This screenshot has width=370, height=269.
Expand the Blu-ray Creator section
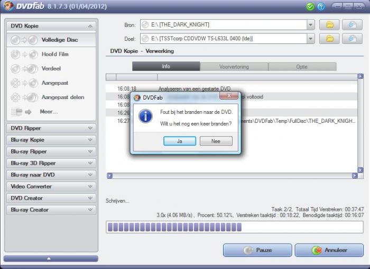tap(51, 210)
